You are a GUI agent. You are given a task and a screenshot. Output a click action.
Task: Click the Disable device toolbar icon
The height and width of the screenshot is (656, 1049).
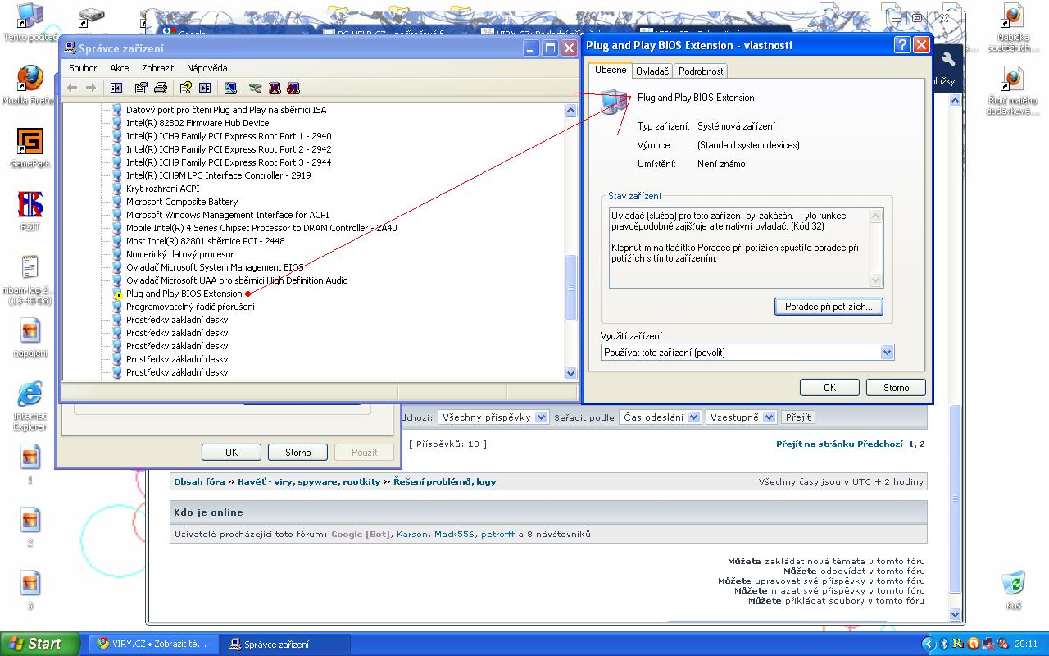tap(293, 88)
